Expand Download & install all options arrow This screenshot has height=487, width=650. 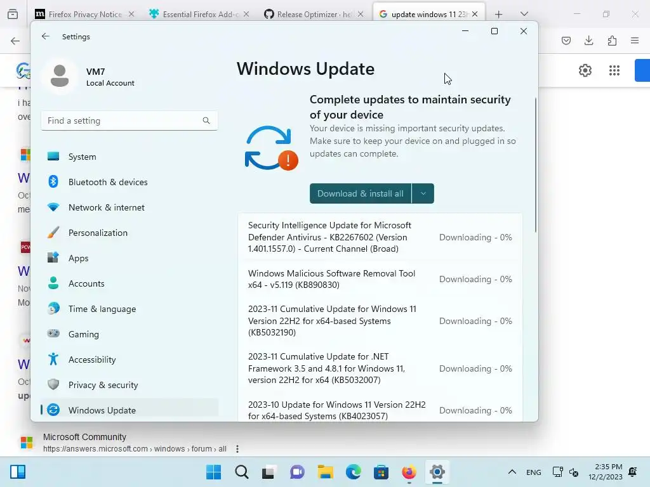[423, 193]
